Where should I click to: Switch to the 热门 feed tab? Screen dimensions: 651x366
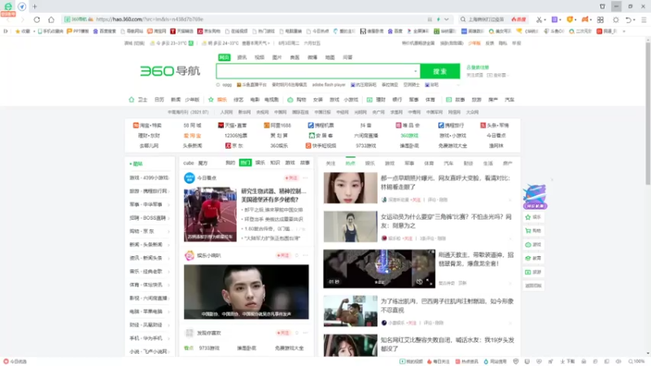click(x=246, y=163)
